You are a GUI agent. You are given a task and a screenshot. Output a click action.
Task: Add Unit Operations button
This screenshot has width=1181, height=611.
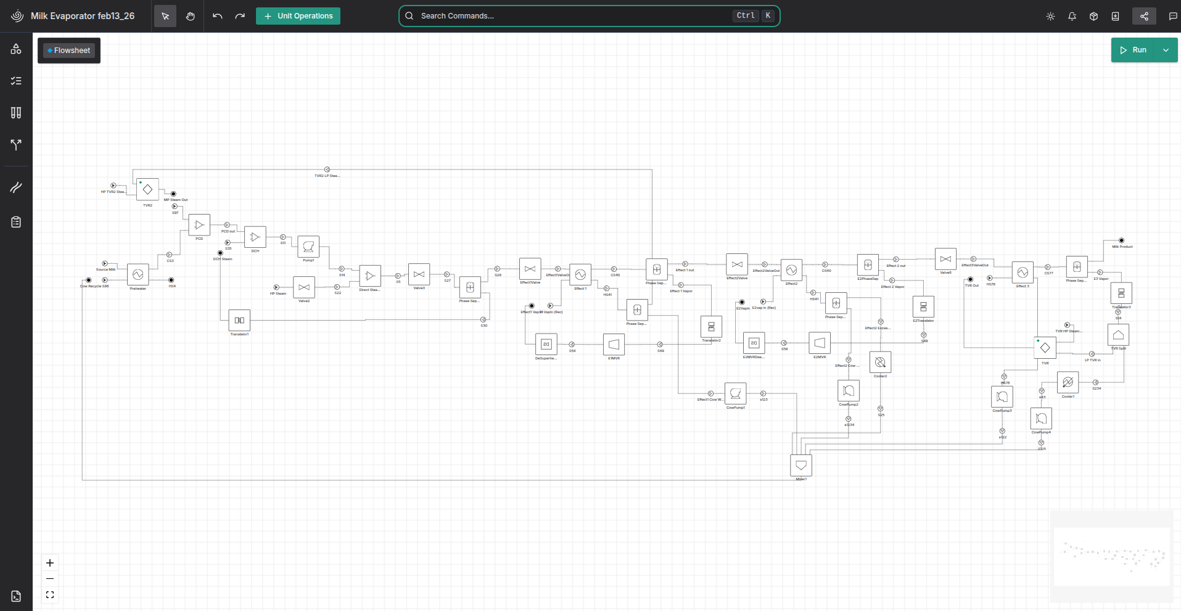coord(298,16)
